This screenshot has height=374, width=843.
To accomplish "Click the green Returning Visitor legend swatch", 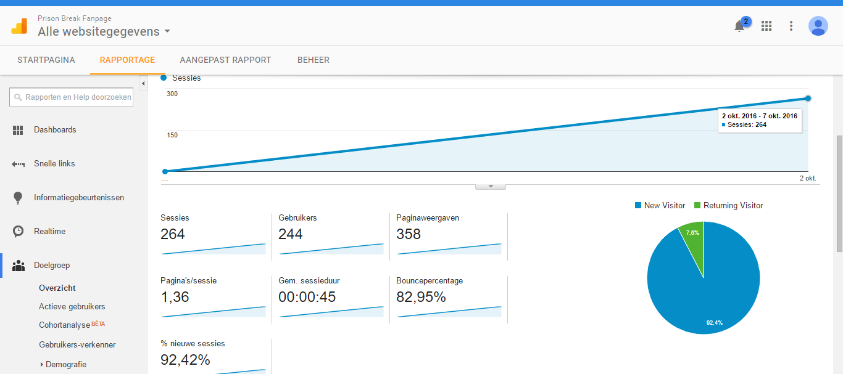I will click(697, 206).
